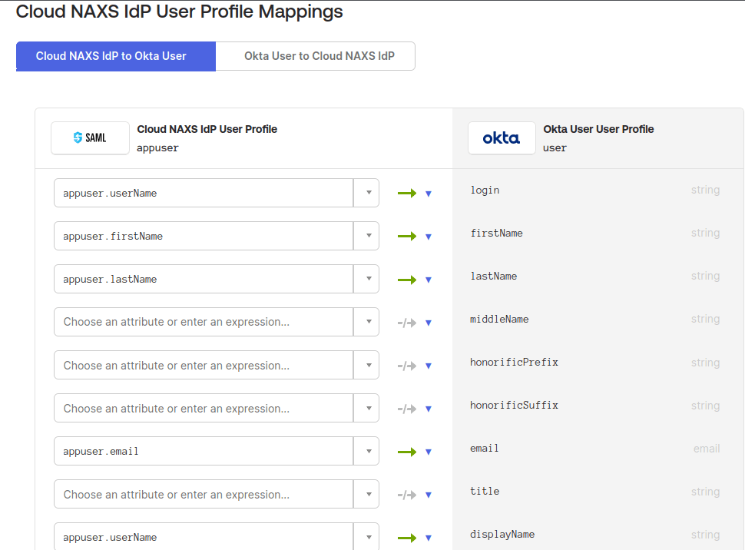Open blue mapping options caret for middleName
This screenshot has height=550, width=745.
(x=429, y=323)
